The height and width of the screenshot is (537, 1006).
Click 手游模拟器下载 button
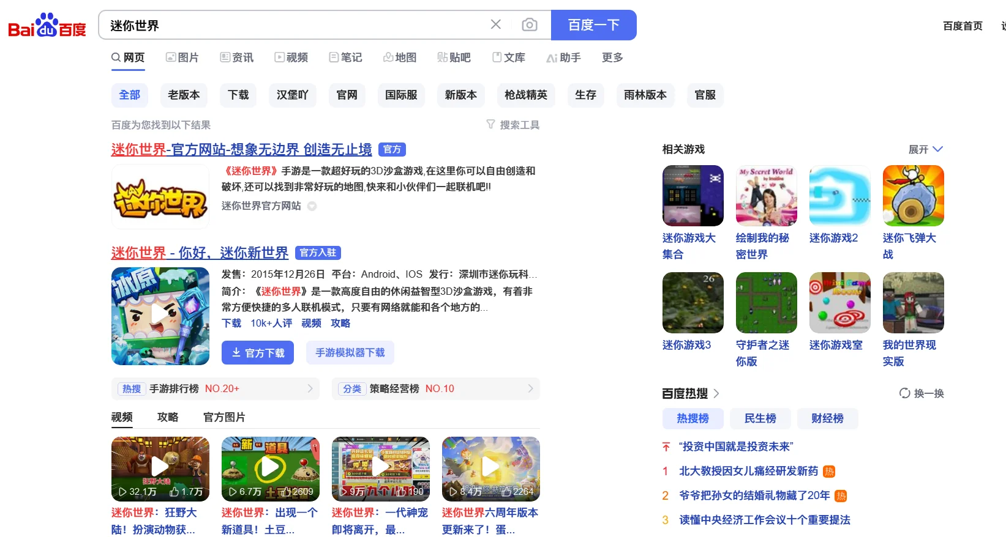pyautogui.click(x=350, y=353)
